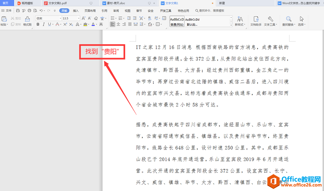Open the font size dropdown showing 13.5

point(79,18)
